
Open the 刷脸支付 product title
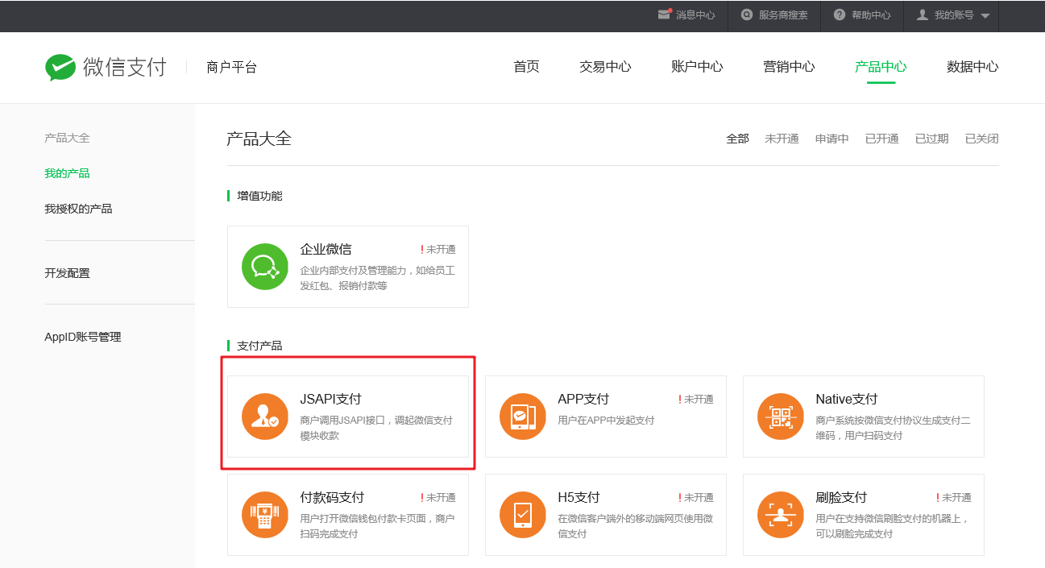click(x=841, y=497)
